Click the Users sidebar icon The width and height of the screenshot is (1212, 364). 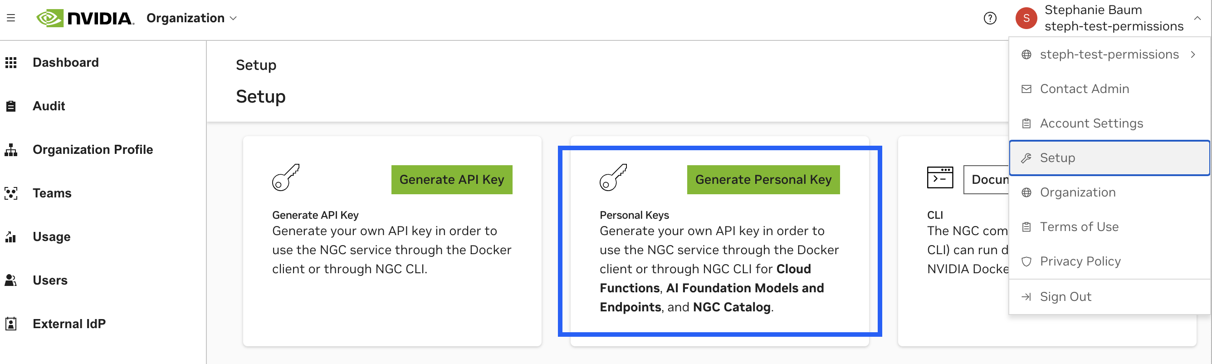[11, 280]
